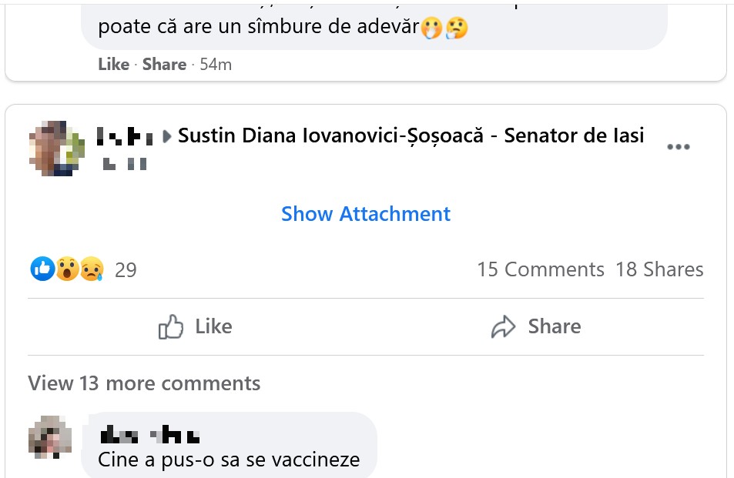Click the thumbs-up icon on Like button
Image resolution: width=734 pixels, height=478 pixels.
click(171, 327)
